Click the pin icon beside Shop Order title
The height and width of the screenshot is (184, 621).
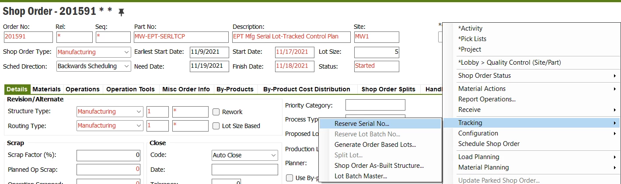pyautogui.click(x=122, y=13)
